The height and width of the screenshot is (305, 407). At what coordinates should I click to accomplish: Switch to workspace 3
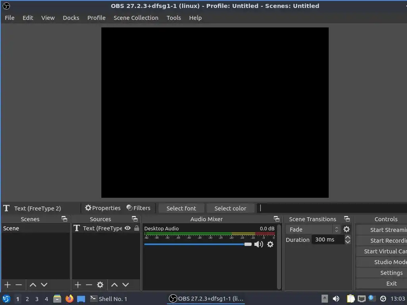coord(37,299)
